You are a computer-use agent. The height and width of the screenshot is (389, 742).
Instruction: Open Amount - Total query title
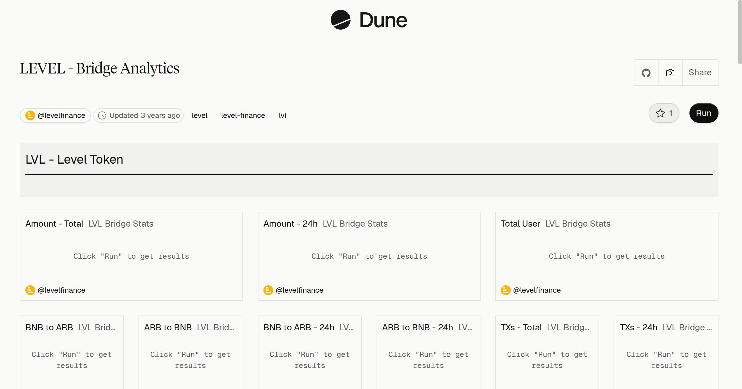pos(54,224)
